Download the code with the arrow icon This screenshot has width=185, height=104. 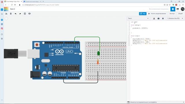coord(154,18)
